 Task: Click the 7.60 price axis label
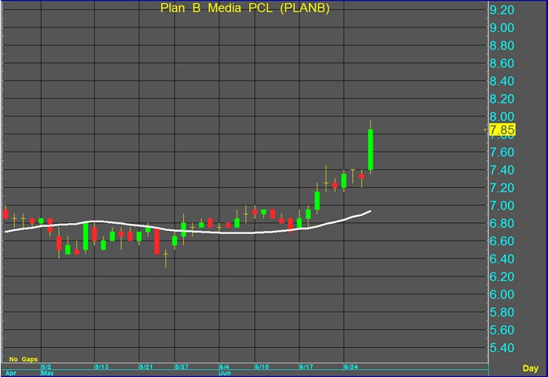pos(502,152)
